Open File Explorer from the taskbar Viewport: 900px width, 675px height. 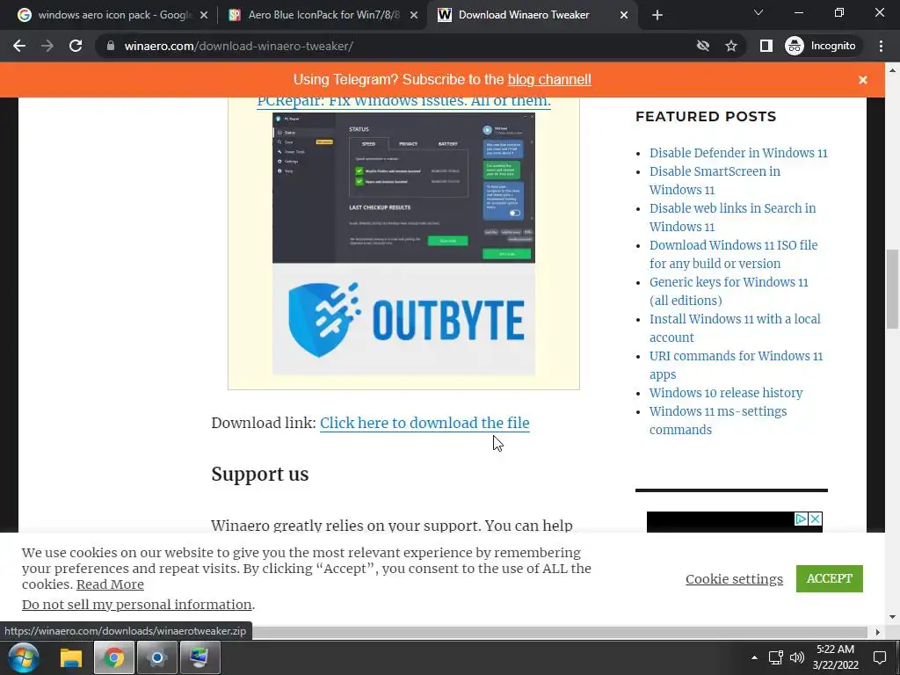71,657
